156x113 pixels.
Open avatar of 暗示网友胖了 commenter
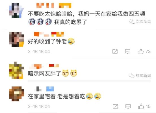pyautogui.click(x=16, y=70)
